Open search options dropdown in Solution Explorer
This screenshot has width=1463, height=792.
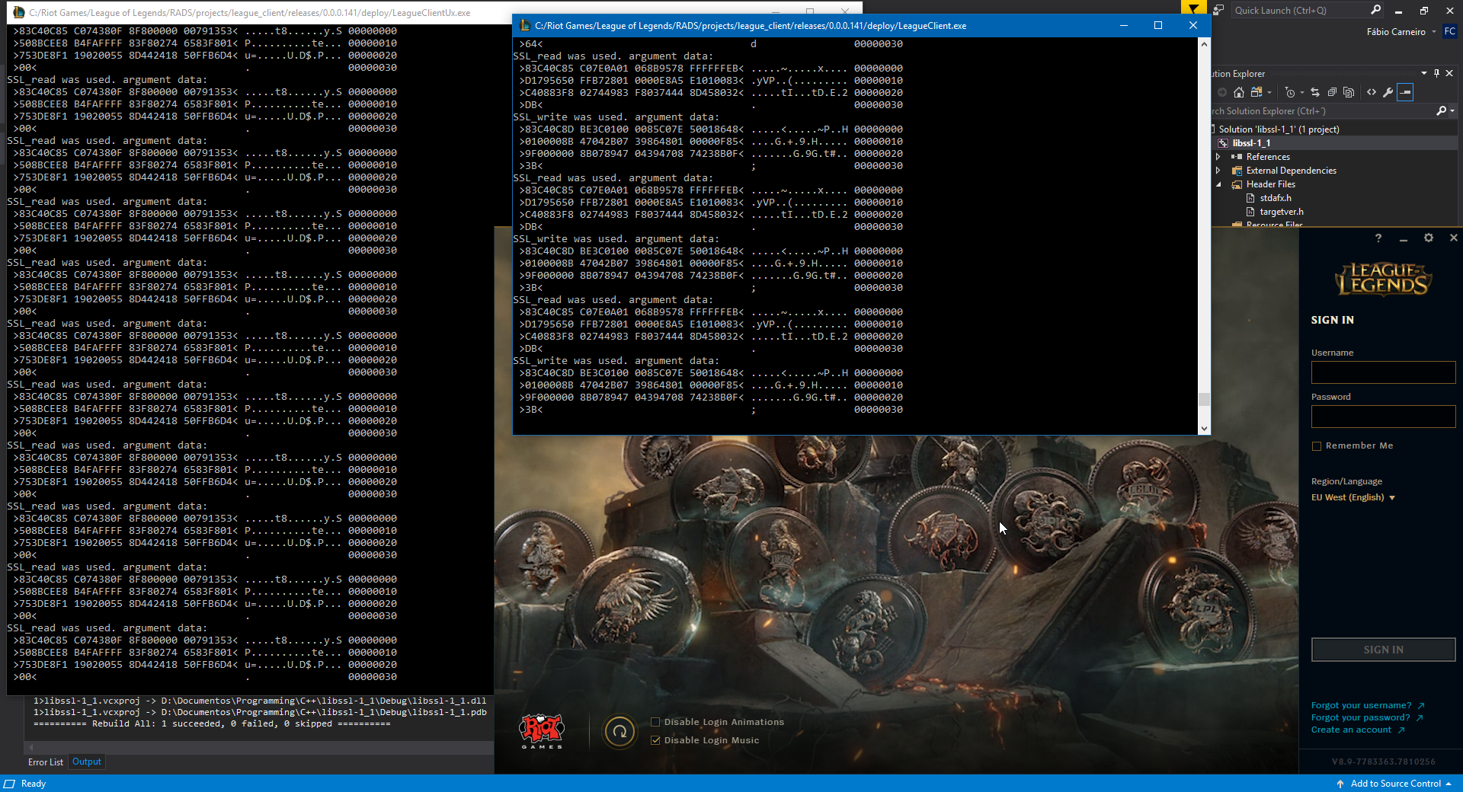coord(1452,111)
